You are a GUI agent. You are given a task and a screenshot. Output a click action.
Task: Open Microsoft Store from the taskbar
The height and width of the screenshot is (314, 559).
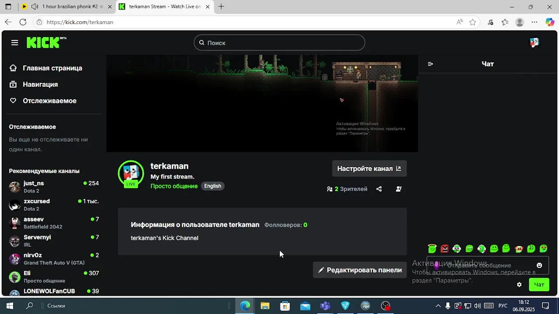(x=285, y=306)
